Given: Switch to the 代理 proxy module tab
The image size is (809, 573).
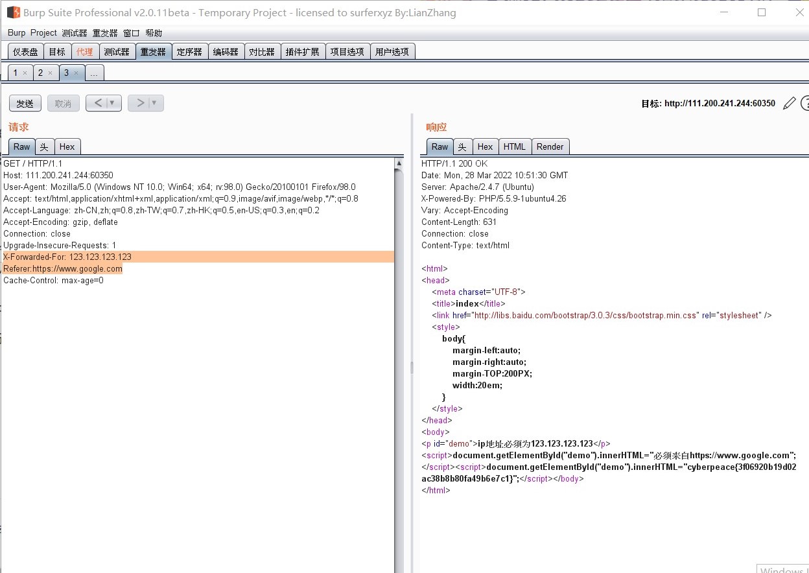Looking at the screenshot, I should click(84, 51).
